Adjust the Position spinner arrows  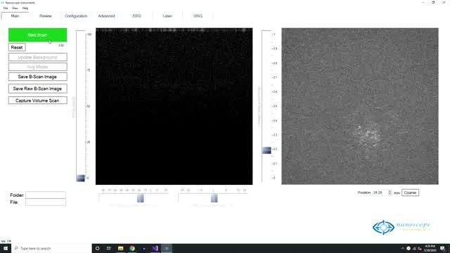tap(390, 193)
